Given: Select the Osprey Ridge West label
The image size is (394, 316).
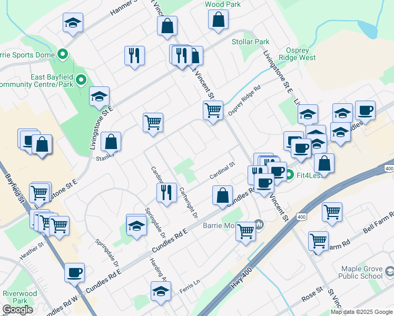Looking at the screenshot, I should coord(297,54).
